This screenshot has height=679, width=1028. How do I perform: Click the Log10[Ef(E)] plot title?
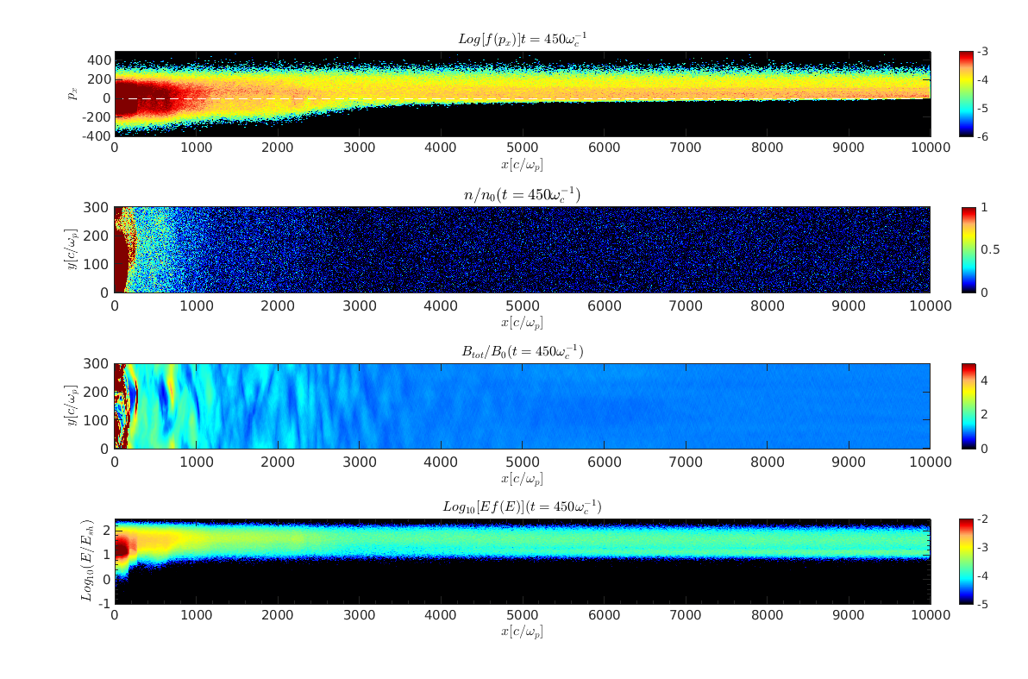522,506
